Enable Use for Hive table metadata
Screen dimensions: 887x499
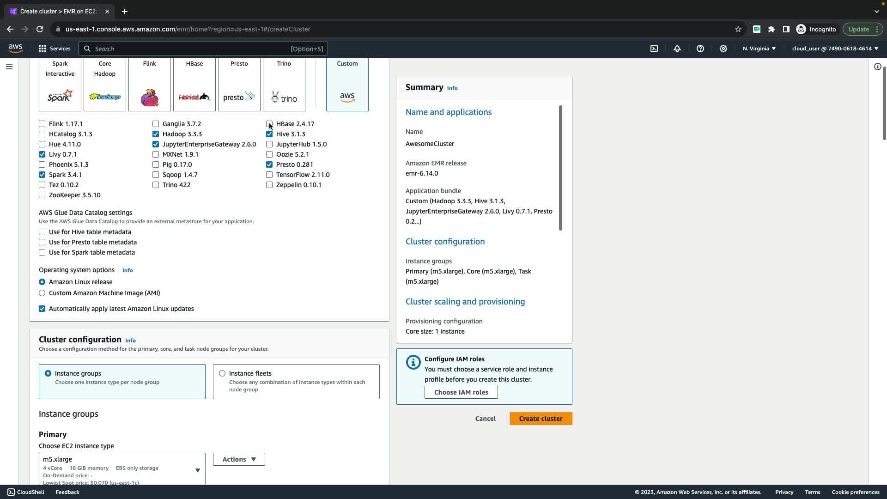(x=42, y=232)
